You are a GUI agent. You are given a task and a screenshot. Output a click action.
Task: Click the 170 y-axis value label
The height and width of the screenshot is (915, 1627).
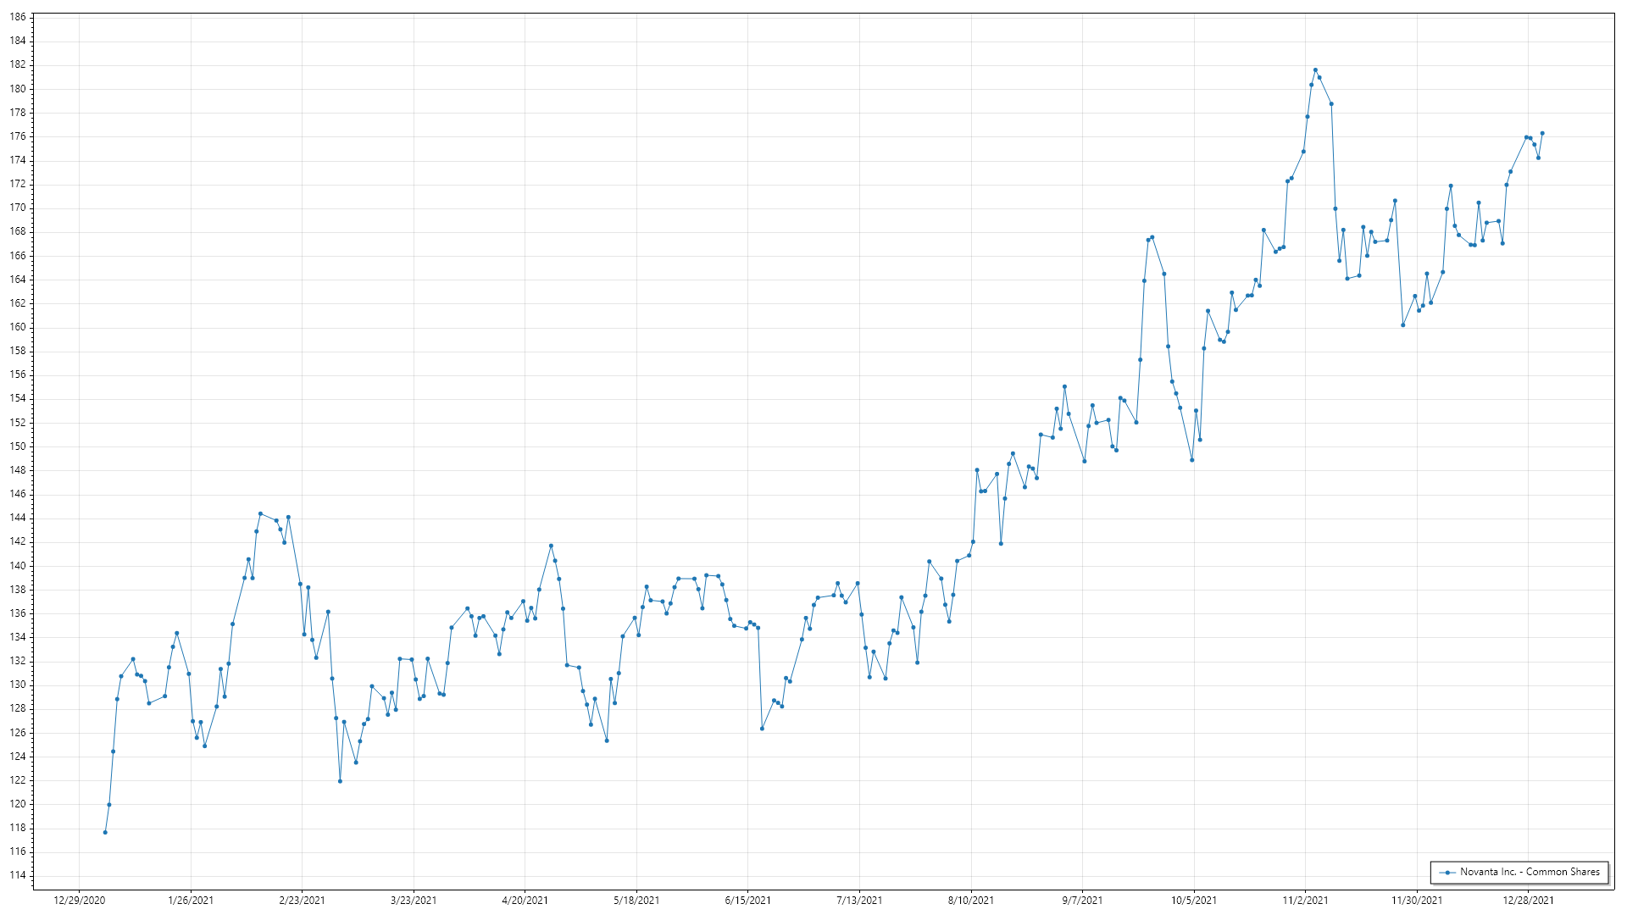point(18,208)
